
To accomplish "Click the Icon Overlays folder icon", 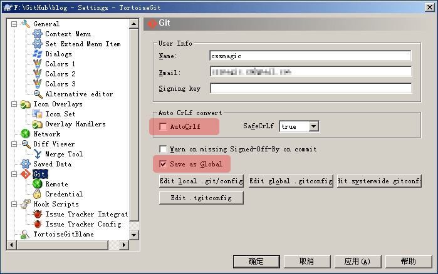I will click(x=26, y=104).
